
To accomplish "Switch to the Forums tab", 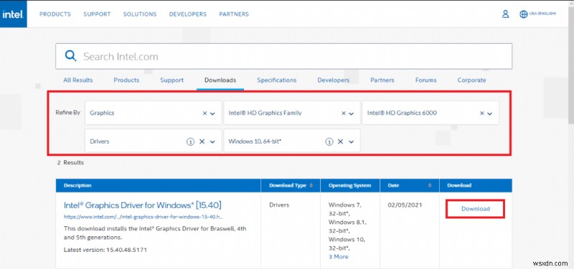I will tap(425, 80).
